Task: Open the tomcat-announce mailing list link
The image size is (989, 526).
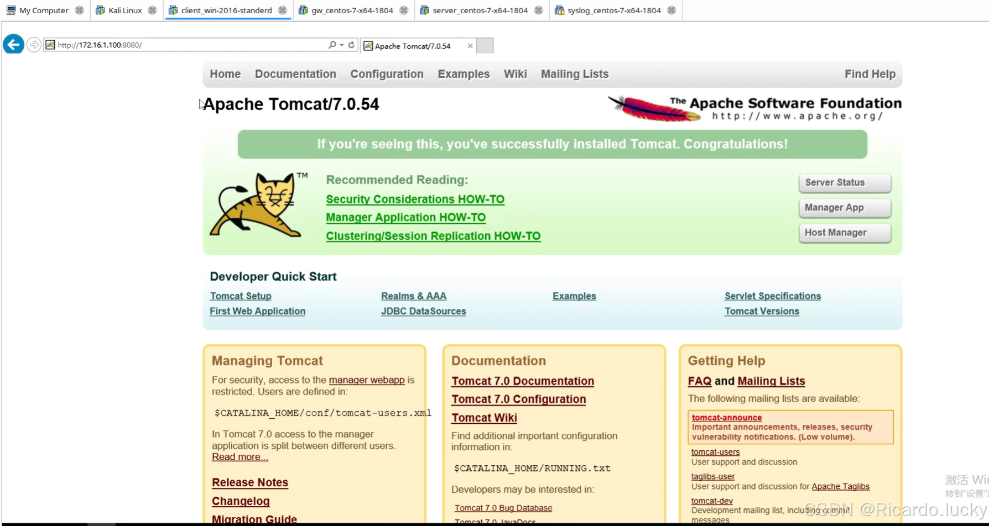Action: pyautogui.click(x=727, y=418)
